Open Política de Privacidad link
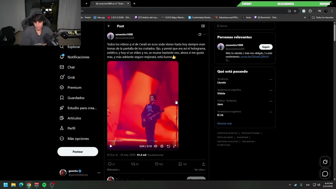Screen dimensions: 336x189 coord(250,133)
